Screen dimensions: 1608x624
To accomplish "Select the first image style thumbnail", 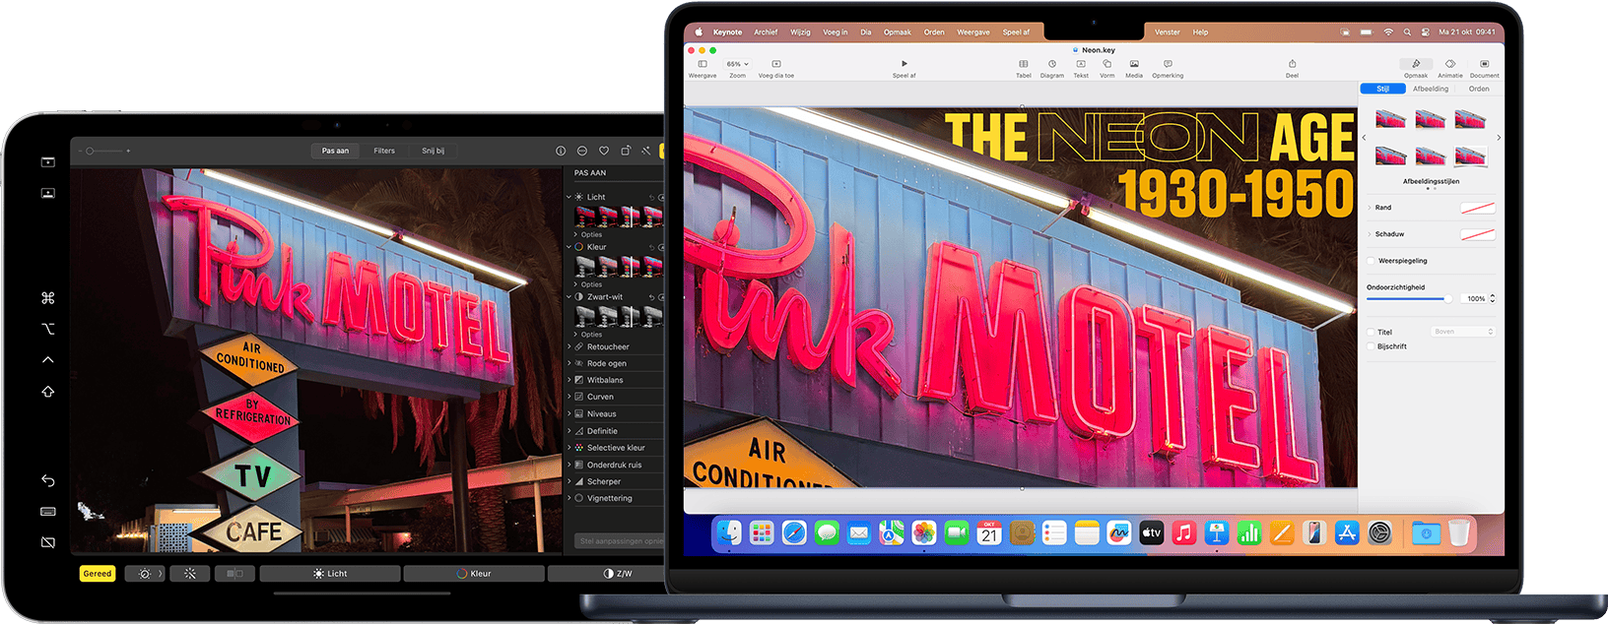I will (x=1390, y=120).
